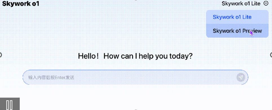Screen dimensions: 272x110
Task: Click the left edge circular handle
Action: pos(1,55)
